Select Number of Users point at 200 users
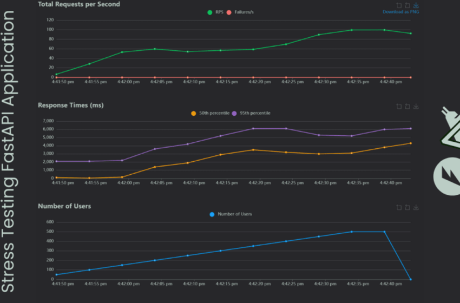This screenshot has width=460, height=303. pos(155,260)
